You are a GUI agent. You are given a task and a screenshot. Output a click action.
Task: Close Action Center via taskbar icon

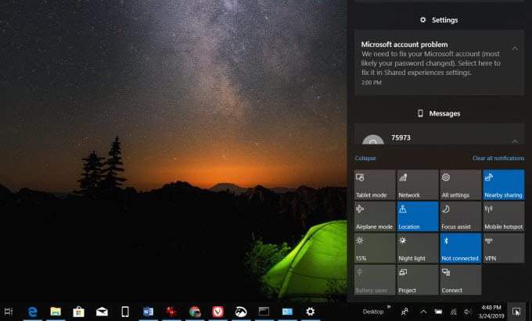(x=516, y=312)
